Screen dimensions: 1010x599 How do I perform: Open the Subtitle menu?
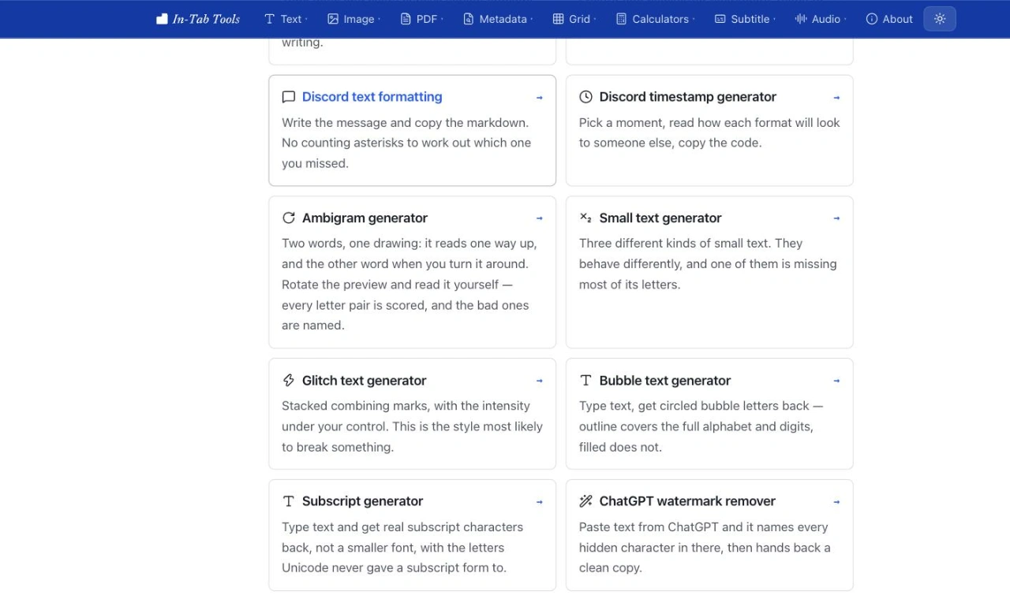pyautogui.click(x=745, y=19)
